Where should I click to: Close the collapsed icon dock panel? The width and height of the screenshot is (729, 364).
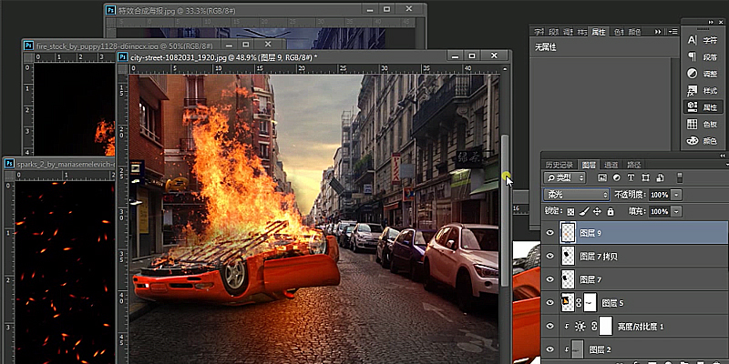coord(721,22)
